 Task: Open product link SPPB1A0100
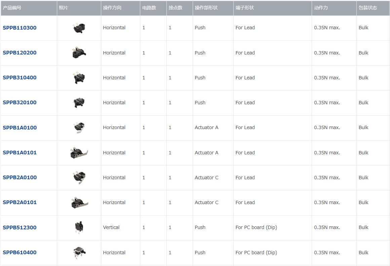point(19,128)
